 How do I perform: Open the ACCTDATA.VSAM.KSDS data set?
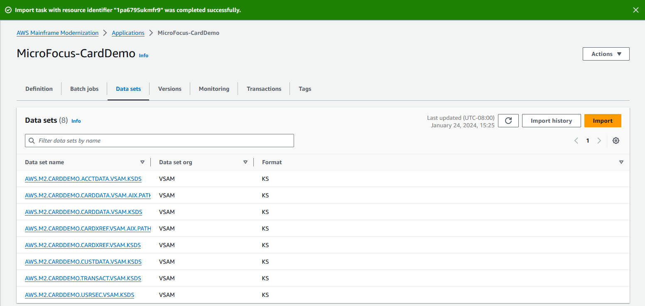tap(83, 179)
